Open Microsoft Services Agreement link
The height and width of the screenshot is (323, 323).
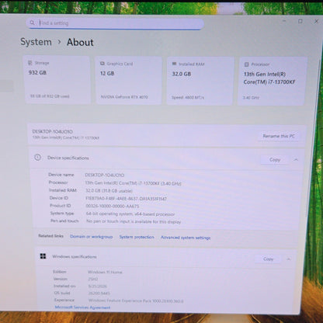[82, 307]
